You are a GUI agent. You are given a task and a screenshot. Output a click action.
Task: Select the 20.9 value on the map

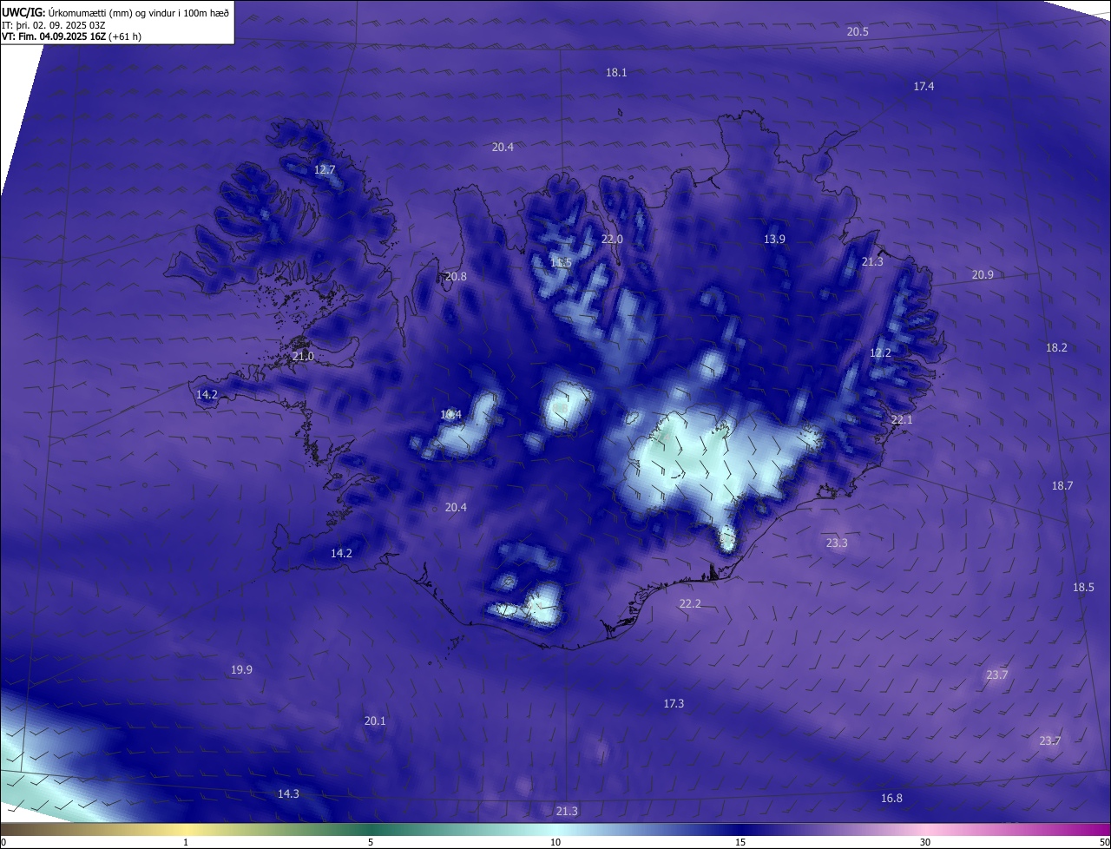(983, 274)
